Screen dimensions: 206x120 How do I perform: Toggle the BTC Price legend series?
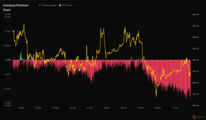(66, 5)
